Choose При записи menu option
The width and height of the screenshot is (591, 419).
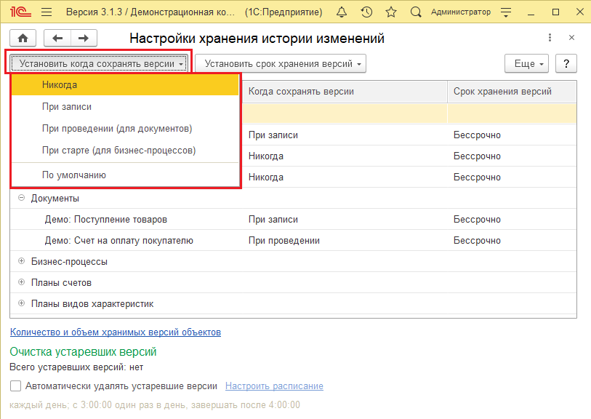[x=126, y=107]
